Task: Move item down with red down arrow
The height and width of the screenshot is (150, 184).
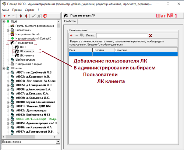Action: point(21,16)
